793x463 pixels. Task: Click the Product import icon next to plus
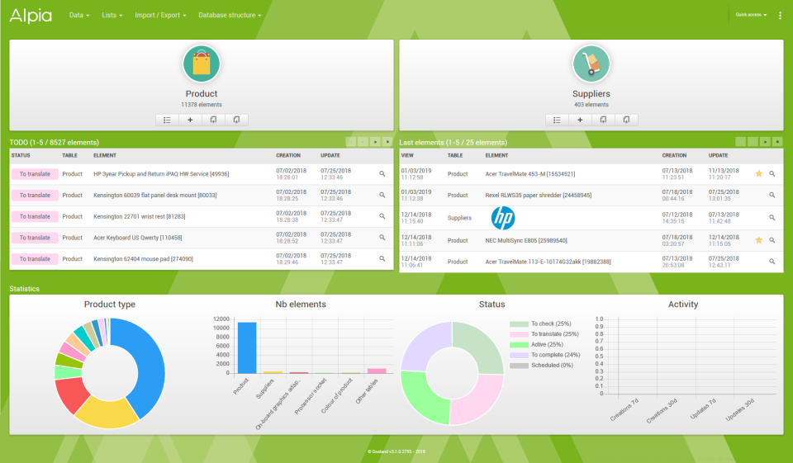click(213, 120)
